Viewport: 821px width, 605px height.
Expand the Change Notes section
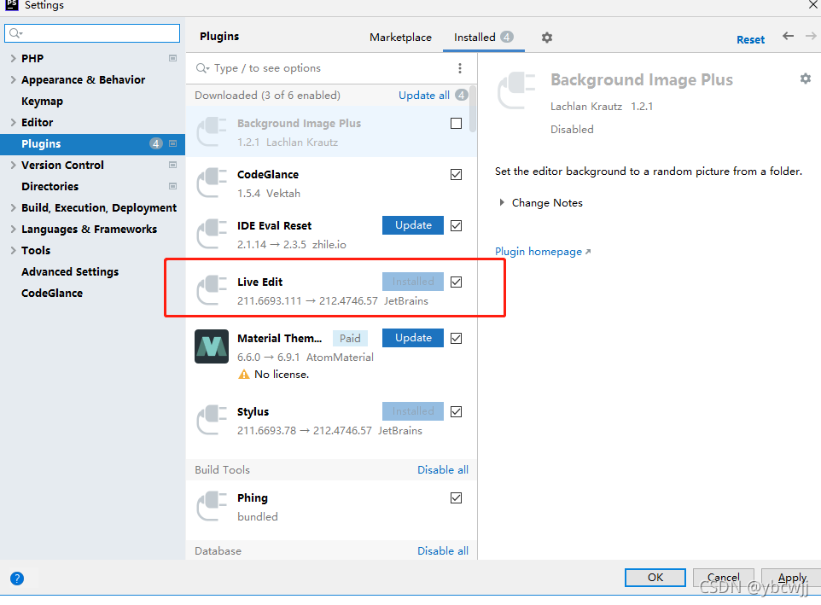click(x=502, y=202)
